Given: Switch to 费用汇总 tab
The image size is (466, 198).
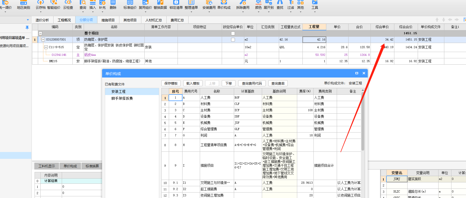Looking at the screenshot, I should (177, 20).
